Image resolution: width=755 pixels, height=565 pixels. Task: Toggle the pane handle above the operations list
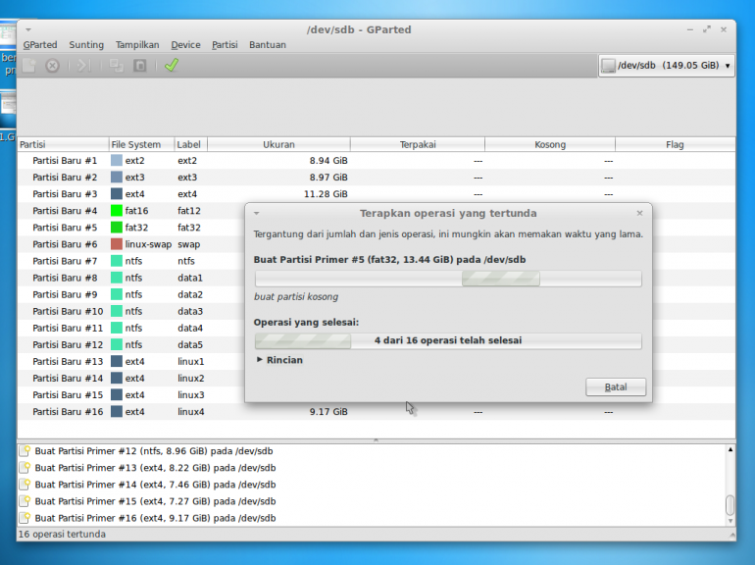coord(377,440)
